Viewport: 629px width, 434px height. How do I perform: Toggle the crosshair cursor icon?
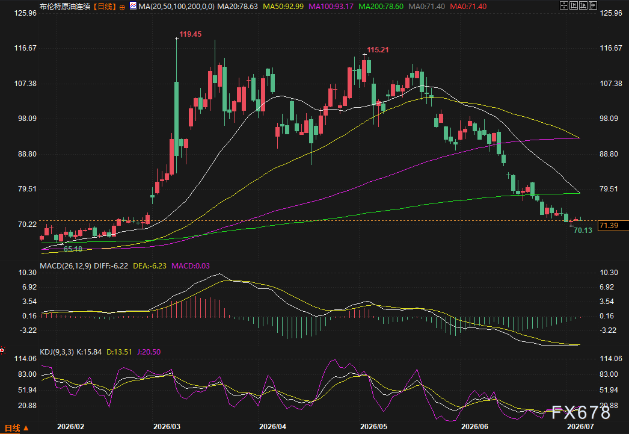pos(564,5)
